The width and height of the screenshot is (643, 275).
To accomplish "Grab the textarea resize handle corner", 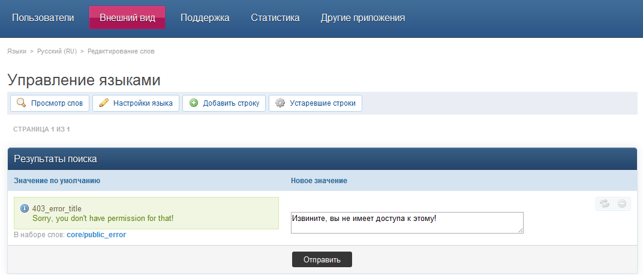I will (521, 231).
